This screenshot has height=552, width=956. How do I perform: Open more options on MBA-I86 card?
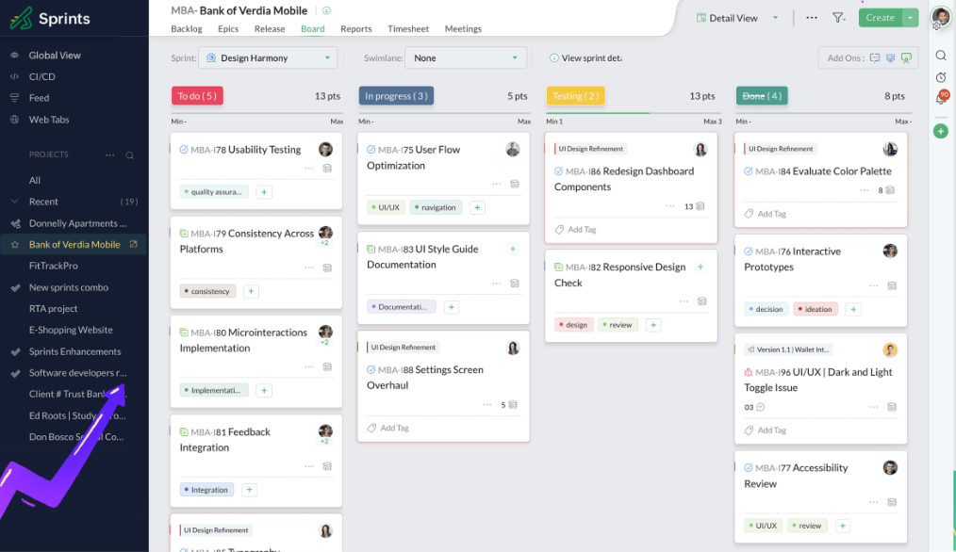[x=670, y=206]
